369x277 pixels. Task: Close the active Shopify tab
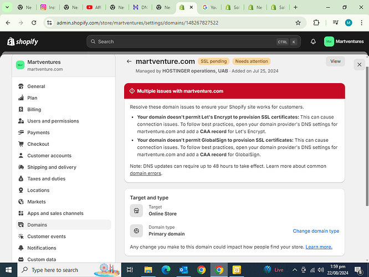pyautogui.click(x=191, y=7)
